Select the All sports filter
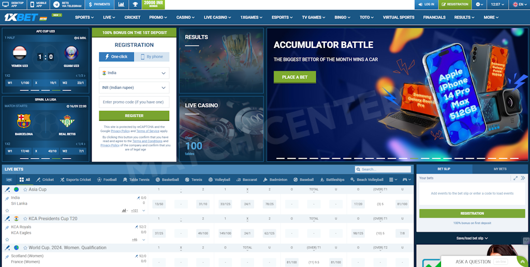530x267 pixels. [25, 180]
